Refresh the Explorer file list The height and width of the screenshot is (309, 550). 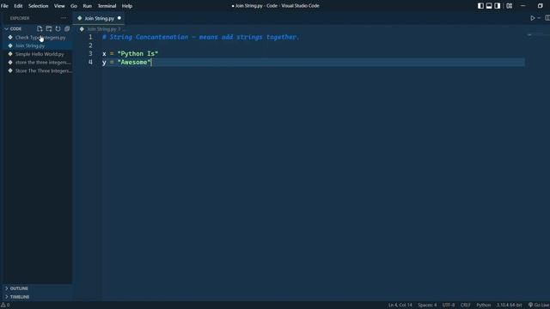tap(58, 28)
